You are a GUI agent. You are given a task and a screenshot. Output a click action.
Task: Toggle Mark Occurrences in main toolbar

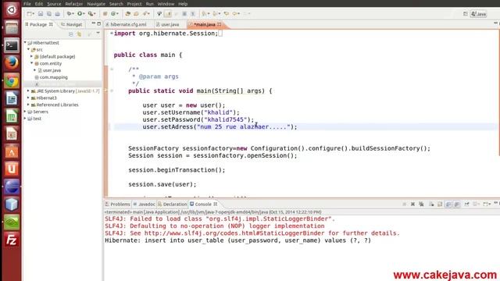tap(168, 14)
